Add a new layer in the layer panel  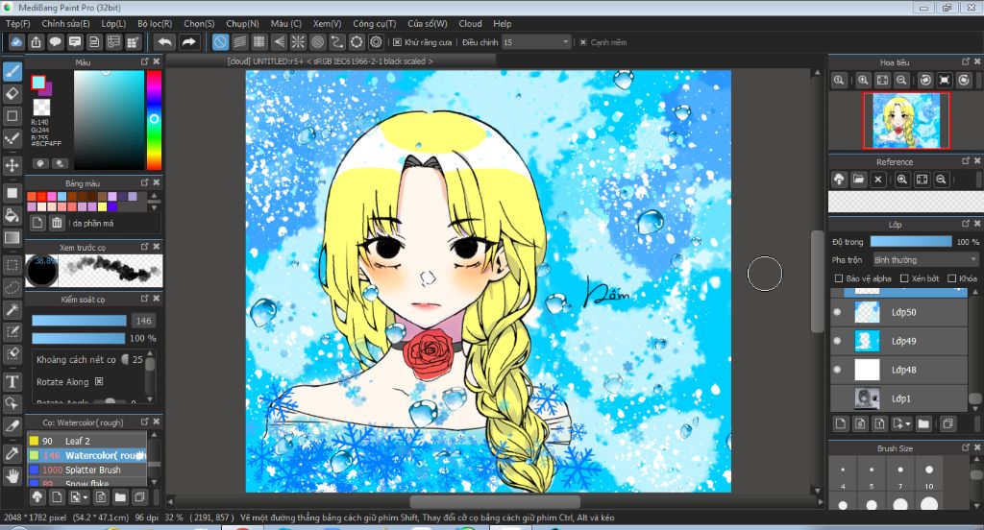click(x=840, y=424)
